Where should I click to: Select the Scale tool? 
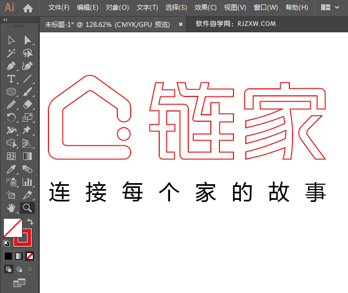(27, 117)
